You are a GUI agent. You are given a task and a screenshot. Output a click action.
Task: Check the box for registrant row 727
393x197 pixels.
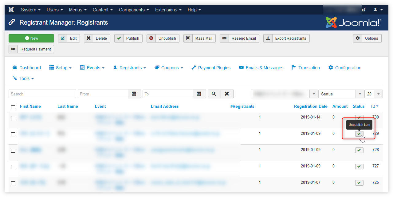pos(13,167)
